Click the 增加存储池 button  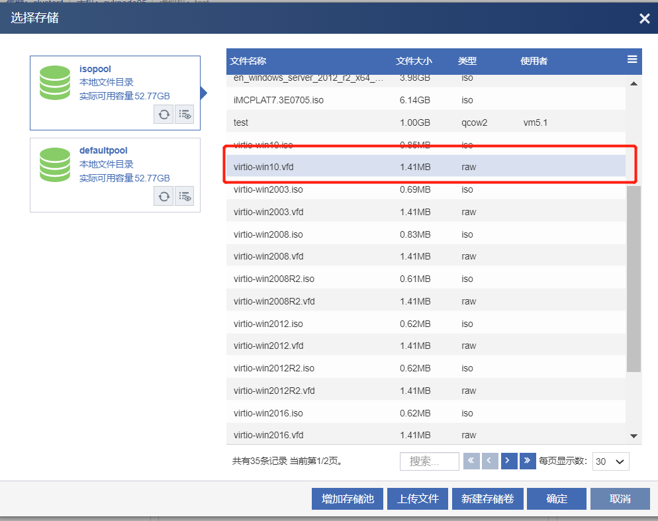[x=348, y=499]
